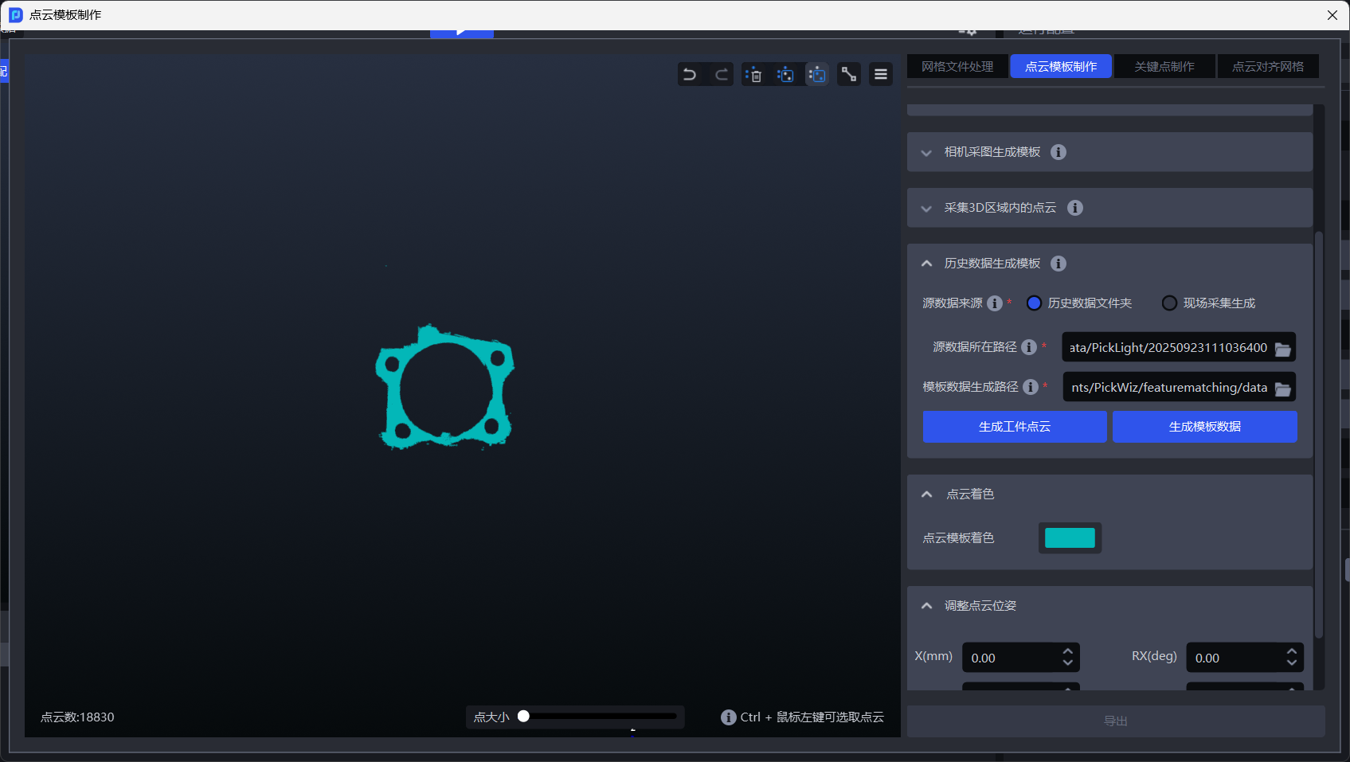The width and height of the screenshot is (1350, 762).
Task: Expand the 相机采图生成模板 section
Action: (x=926, y=153)
